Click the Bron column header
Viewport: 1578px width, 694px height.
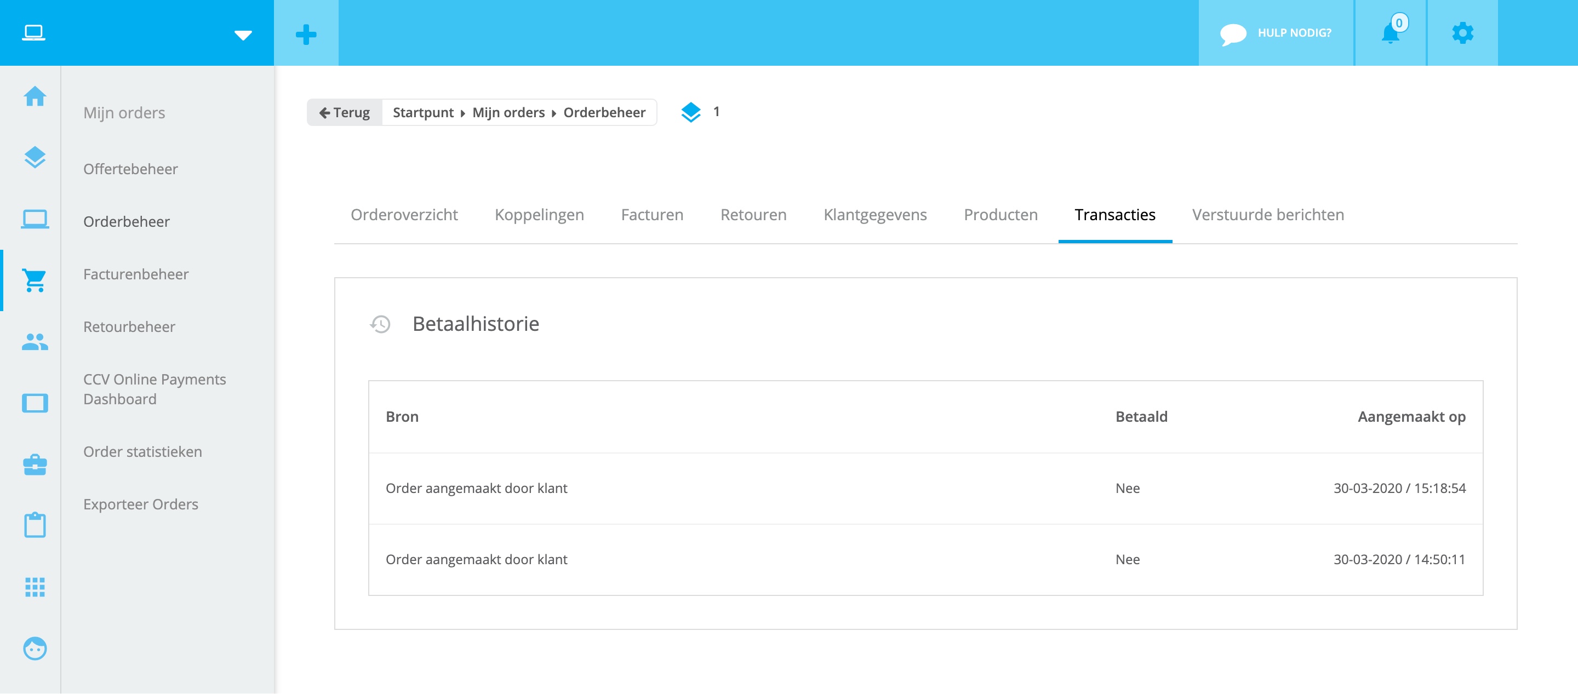[402, 417]
